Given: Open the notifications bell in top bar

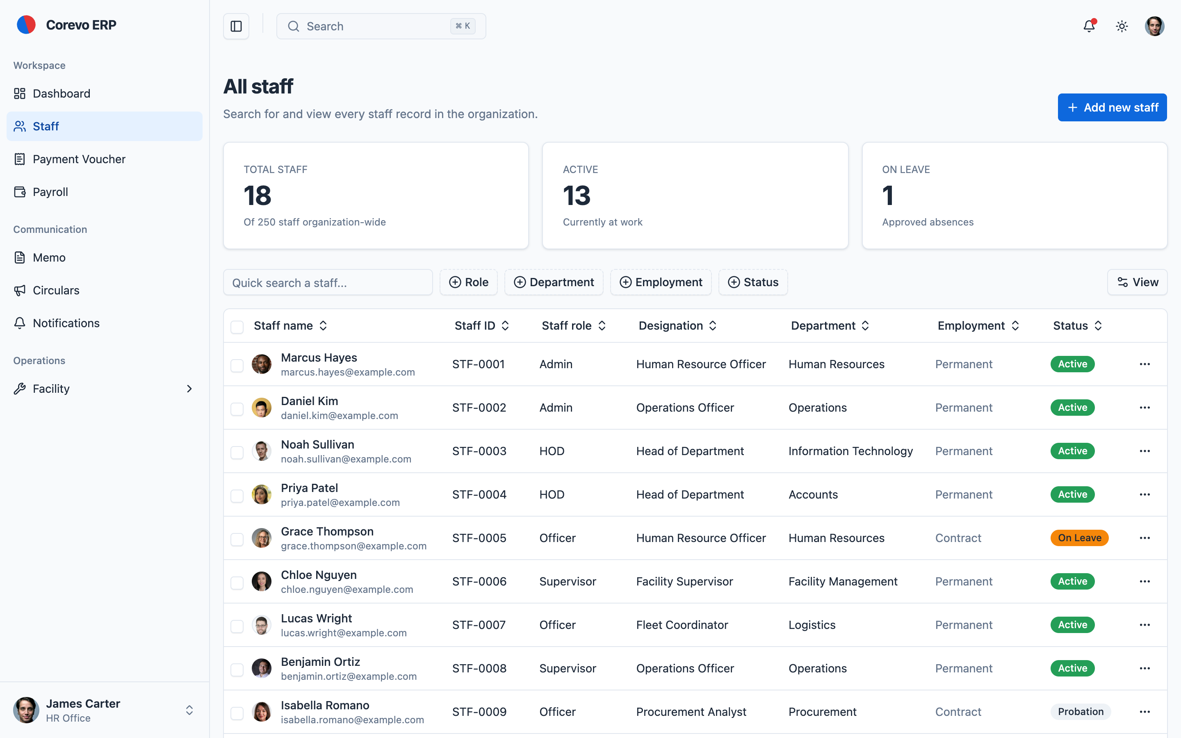Looking at the screenshot, I should pos(1089,26).
